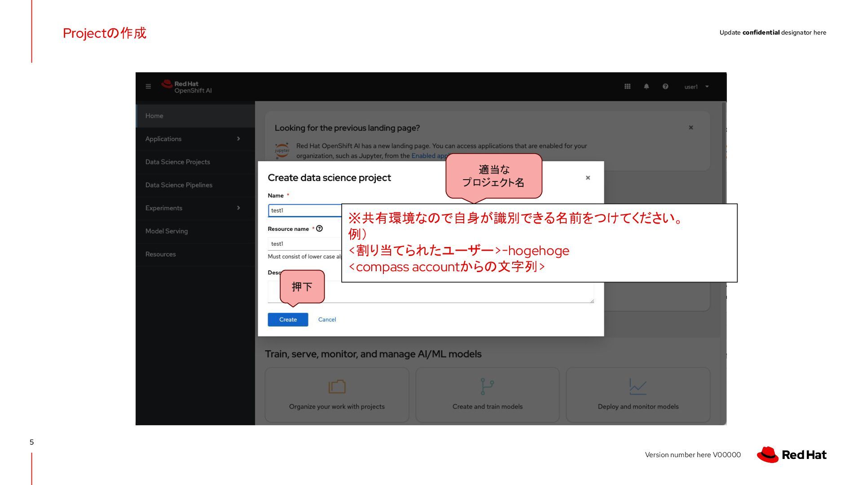Screen dimensions: 862x485
Task: Close the Create data science project dialog
Action: 588,178
